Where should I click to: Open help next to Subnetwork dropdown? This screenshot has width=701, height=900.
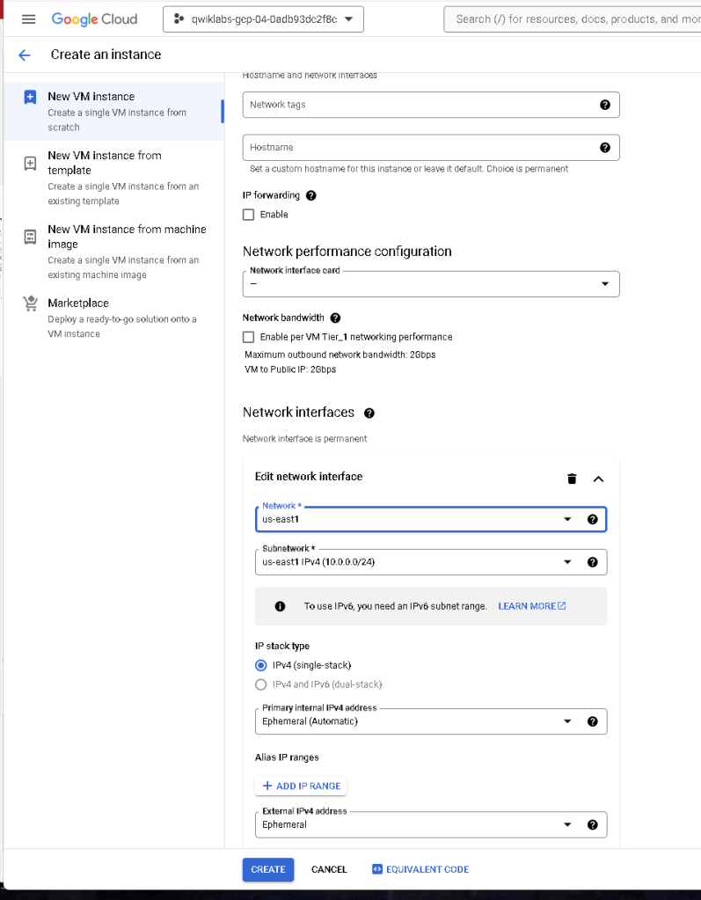[x=593, y=562]
